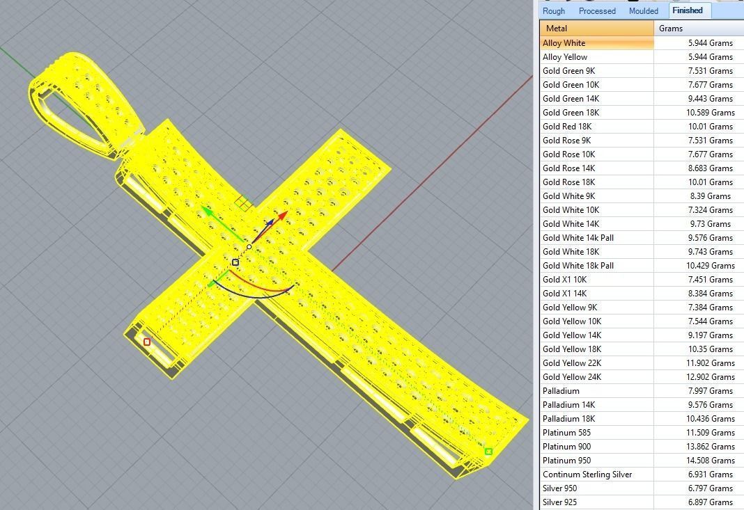Click the red square control point
The image size is (744, 510).
(x=146, y=342)
